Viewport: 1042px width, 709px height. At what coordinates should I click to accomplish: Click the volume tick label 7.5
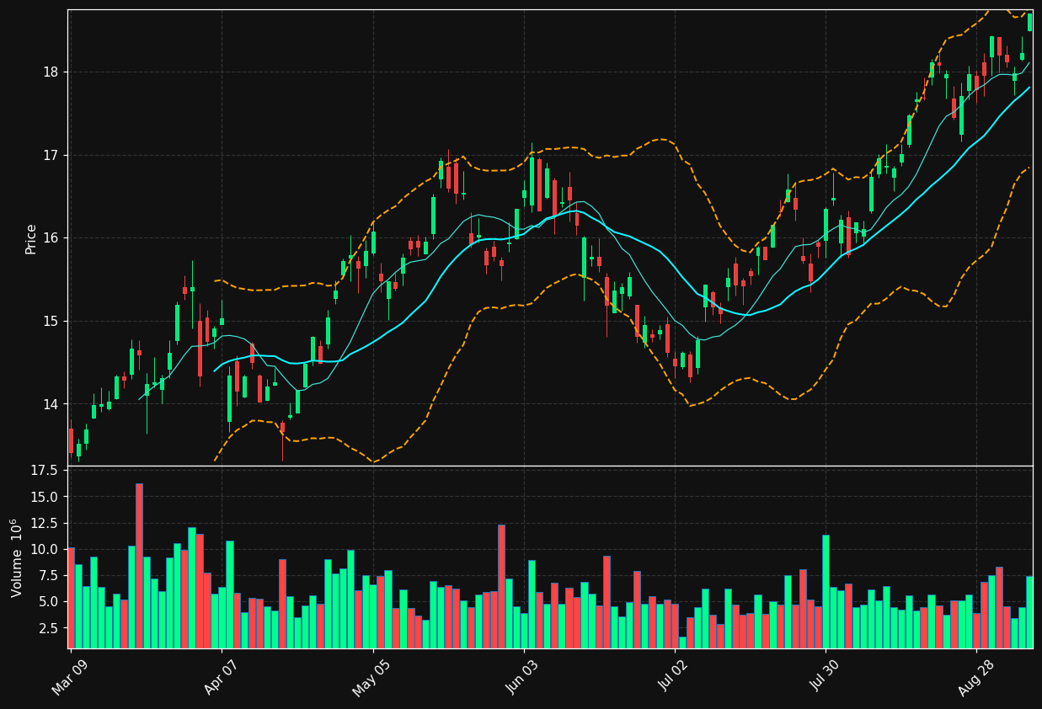(x=48, y=575)
